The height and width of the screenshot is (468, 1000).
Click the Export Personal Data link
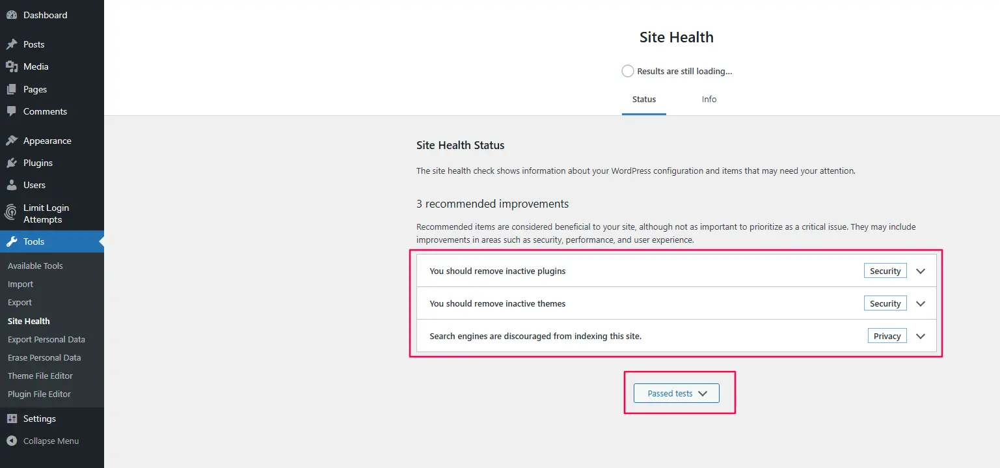pos(47,339)
